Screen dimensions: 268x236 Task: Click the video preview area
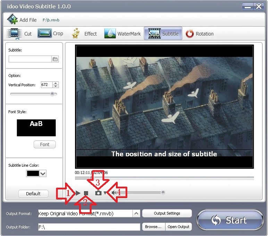(164, 107)
